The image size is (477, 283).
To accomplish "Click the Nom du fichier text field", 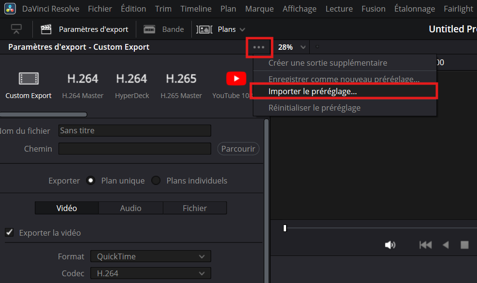I will click(x=134, y=131).
